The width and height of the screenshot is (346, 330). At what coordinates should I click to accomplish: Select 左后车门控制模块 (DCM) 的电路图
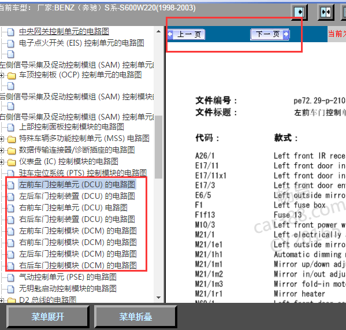(77, 254)
